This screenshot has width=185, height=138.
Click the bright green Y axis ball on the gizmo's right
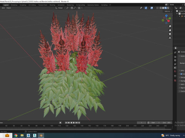coord(170,18)
